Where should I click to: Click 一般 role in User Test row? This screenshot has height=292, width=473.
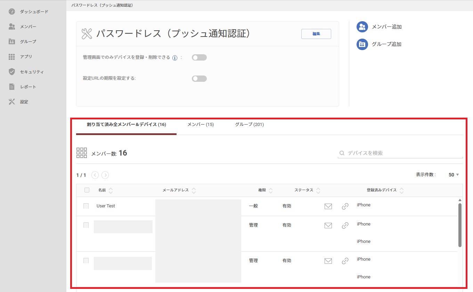(x=253, y=206)
